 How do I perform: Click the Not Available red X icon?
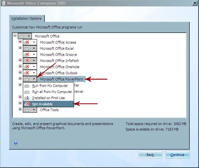(x=27, y=104)
